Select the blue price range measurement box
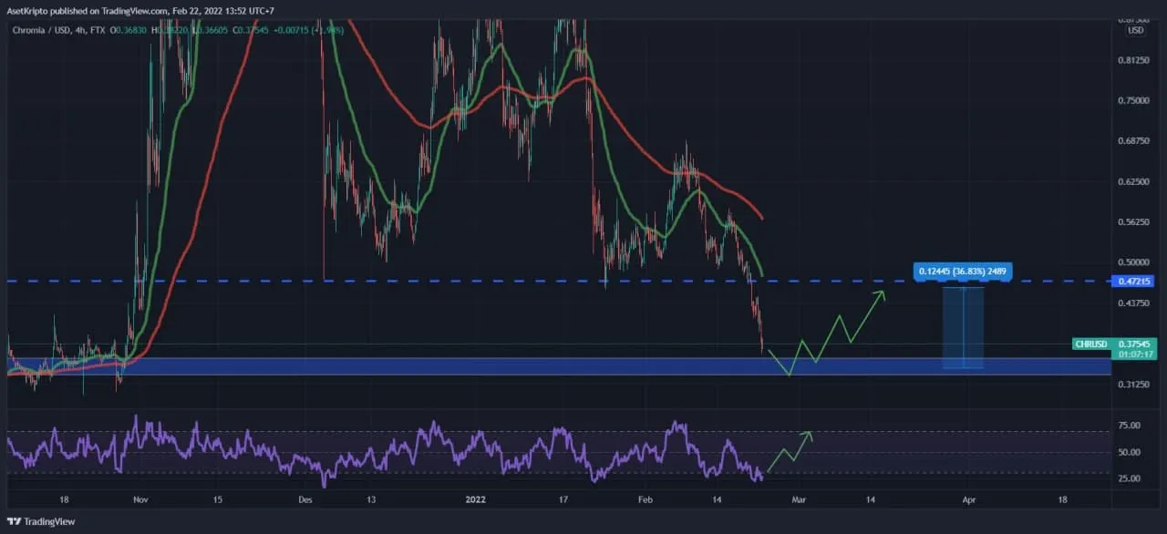Viewport: 1167px width, 534px height. coord(963,328)
